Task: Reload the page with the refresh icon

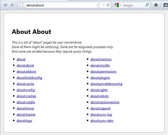Action: point(108,5)
